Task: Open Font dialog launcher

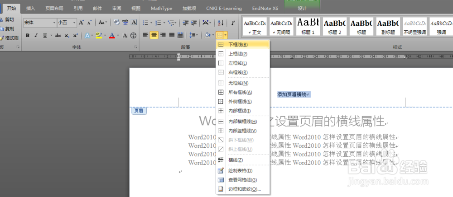Action: click(x=135, y=47)
